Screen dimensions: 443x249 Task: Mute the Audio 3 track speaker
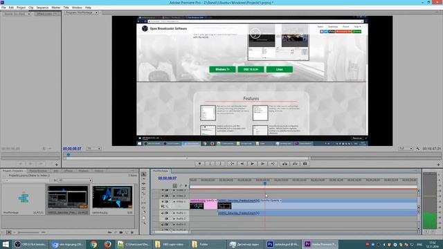click(x=163, y=225)
